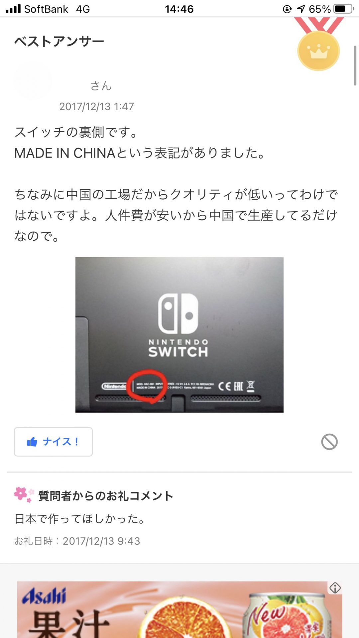Open the answerer's profile avatar
Image resolution: width=359 pixels, height=638 pixels.
[33, 81]
